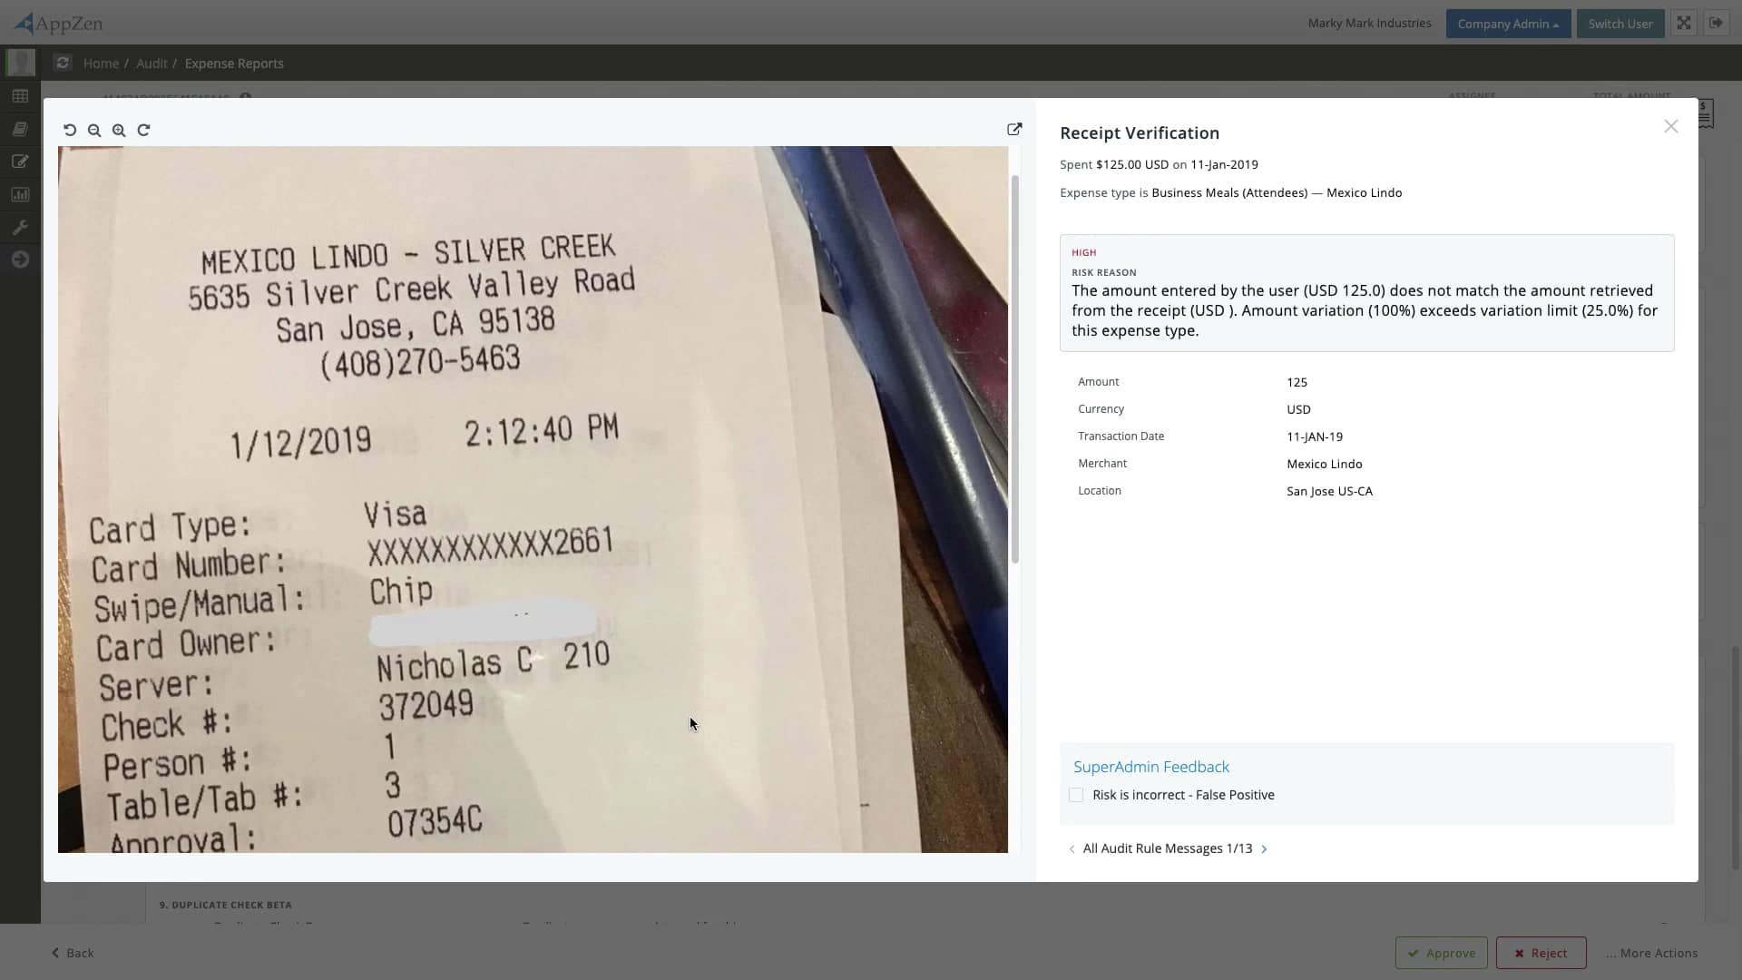Open the Company Admin dropdown

(1507, 24)
